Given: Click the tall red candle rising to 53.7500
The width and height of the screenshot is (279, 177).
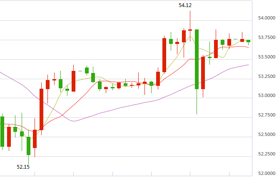Looking at the screenshot, I should pyautogui.click(x=164, y=55).
